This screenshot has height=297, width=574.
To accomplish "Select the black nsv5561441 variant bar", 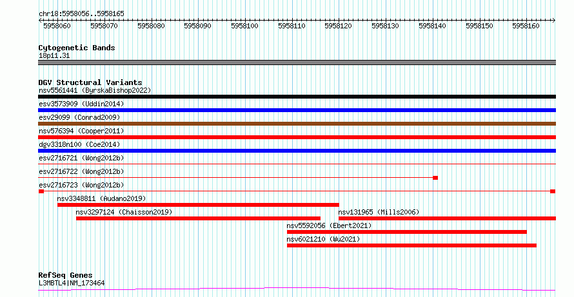I will click(297, 97).
